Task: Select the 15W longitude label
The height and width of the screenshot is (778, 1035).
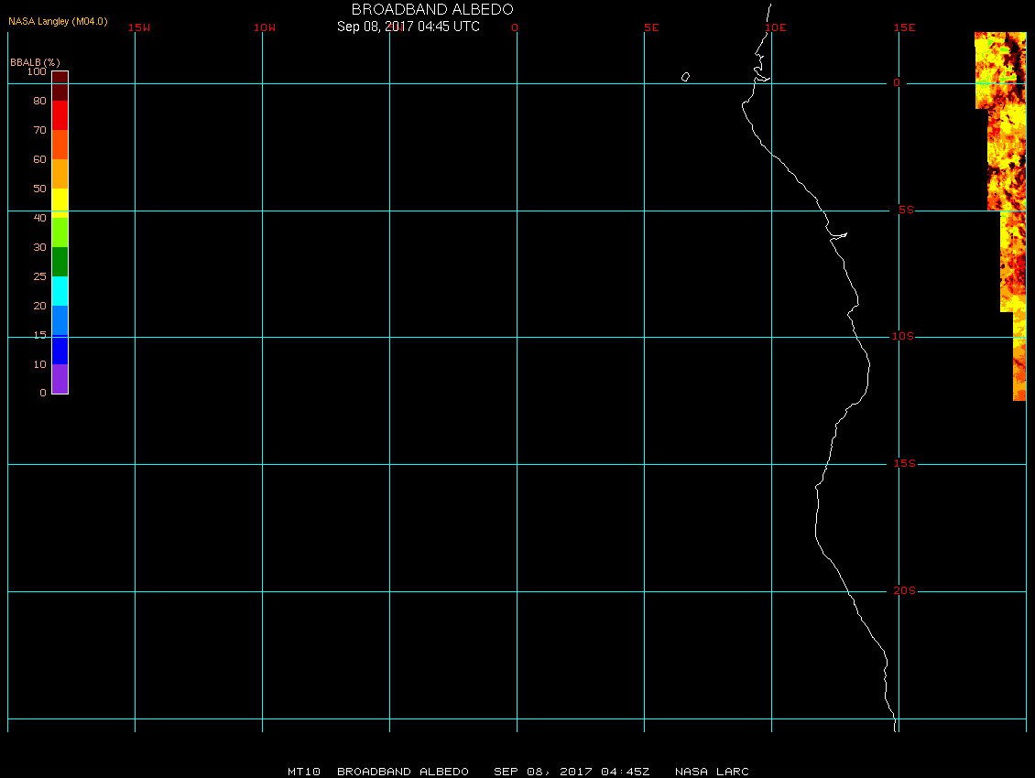Action: coord(139,27)
